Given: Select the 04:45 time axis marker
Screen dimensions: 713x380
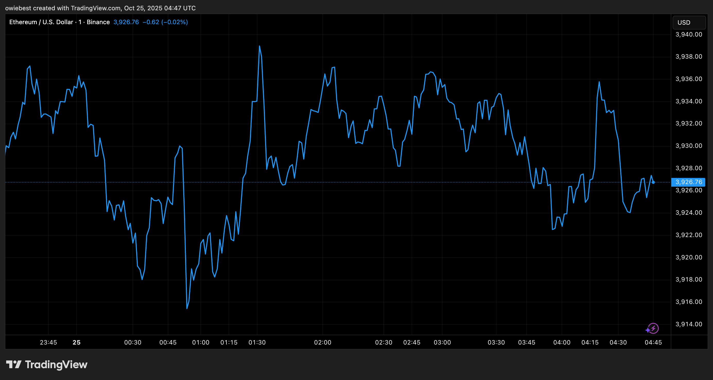Looking at the screenshot, I should 653,342.
